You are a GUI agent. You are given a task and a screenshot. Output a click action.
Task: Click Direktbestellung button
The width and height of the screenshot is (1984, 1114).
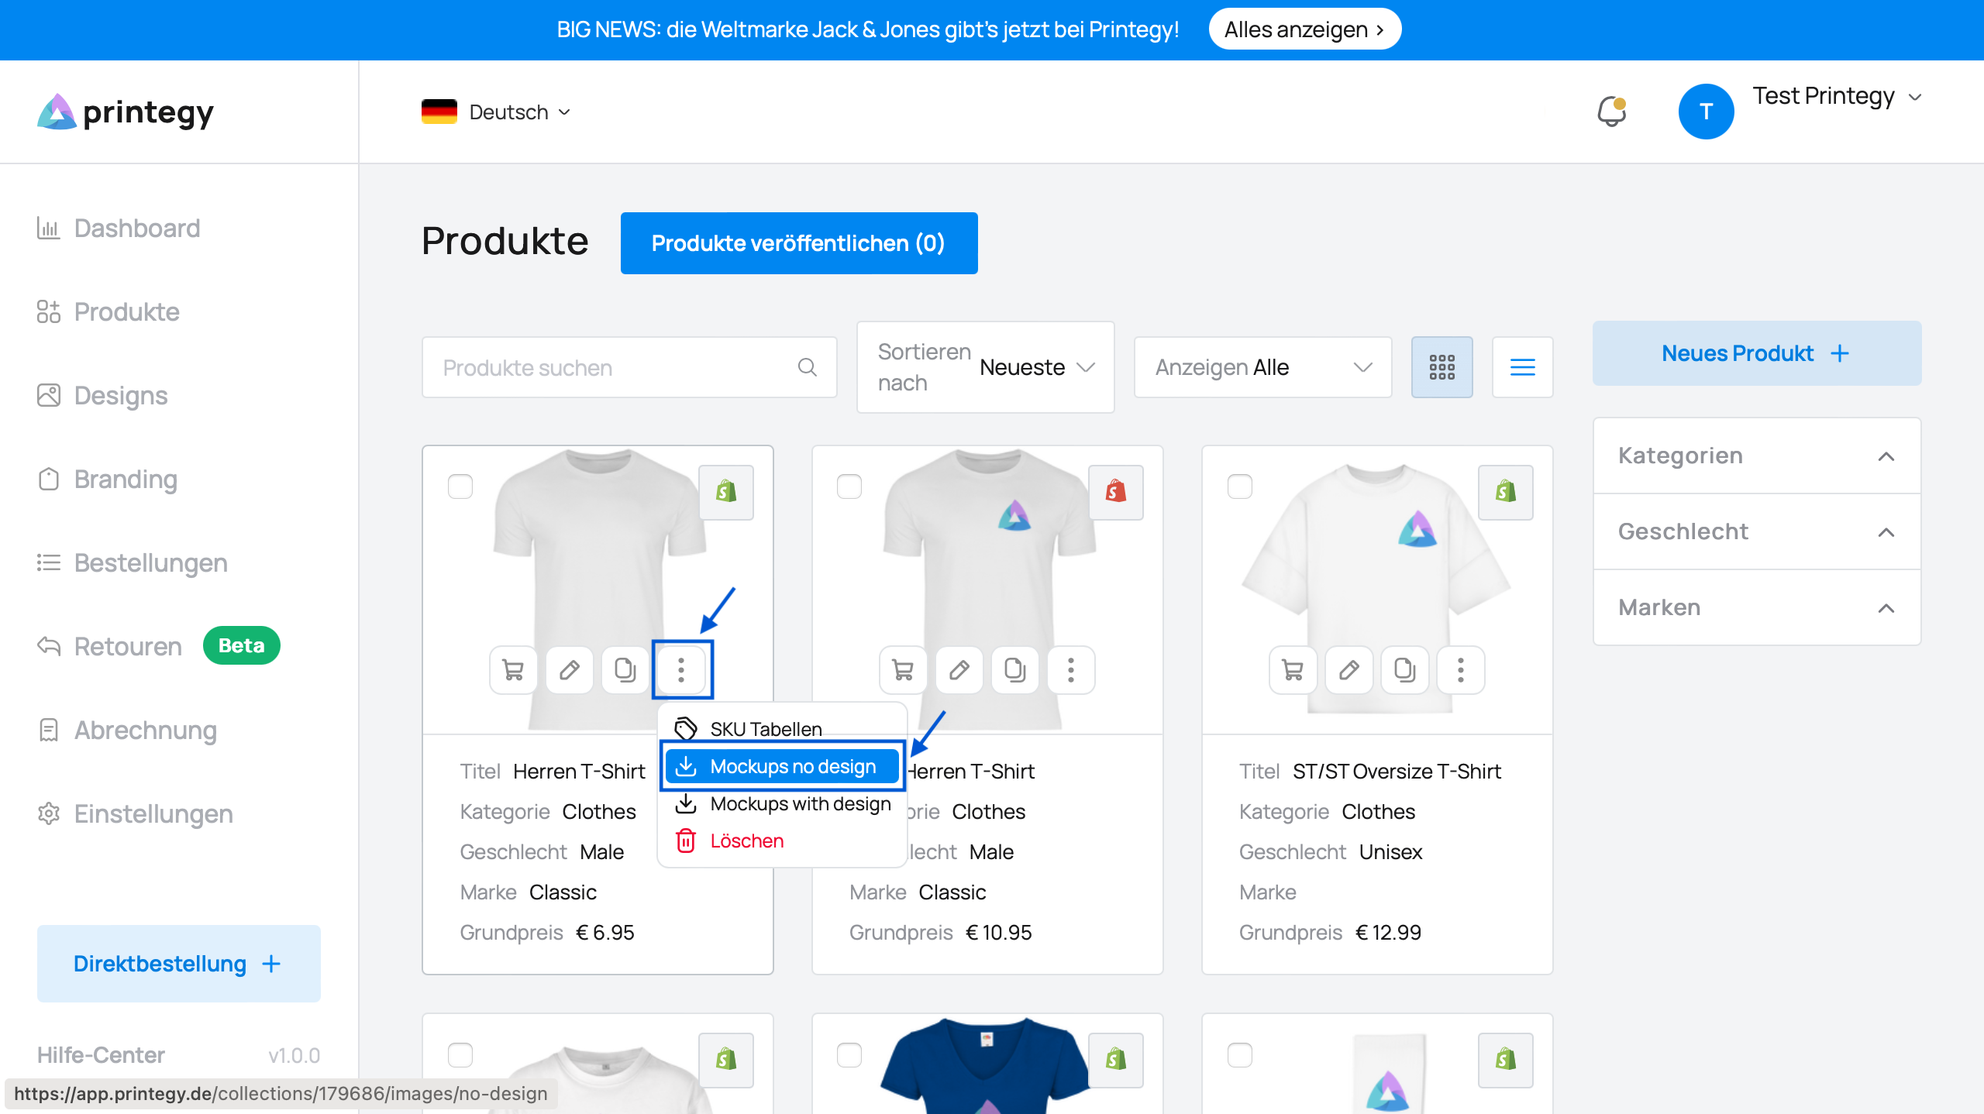(179, 964)
